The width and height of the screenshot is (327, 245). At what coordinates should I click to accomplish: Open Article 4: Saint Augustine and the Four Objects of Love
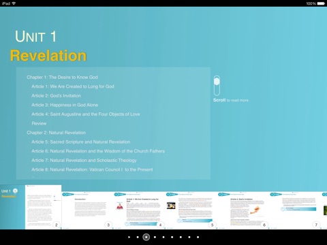[x=86, y=114]
